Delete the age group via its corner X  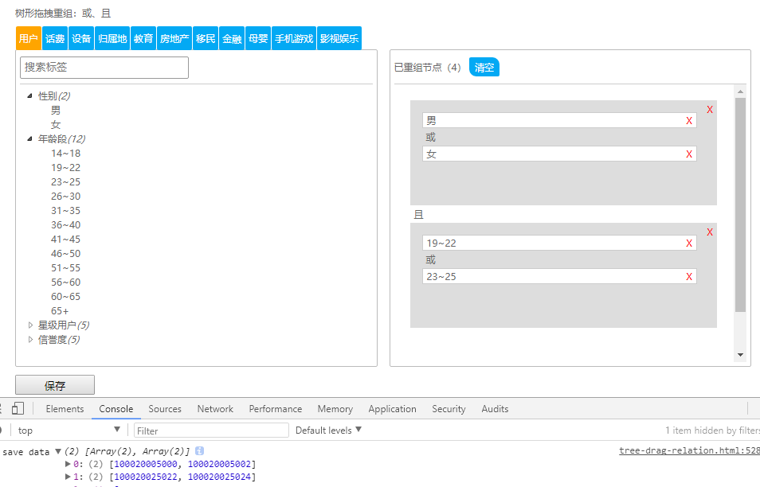[x=710, y=232]
